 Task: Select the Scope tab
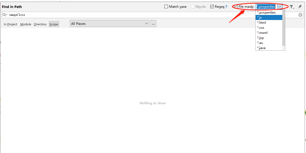pos(54,24)
